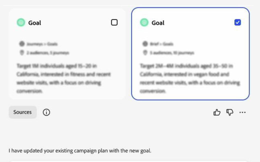Click the info icon beside Sources

(x=46, y=112)
